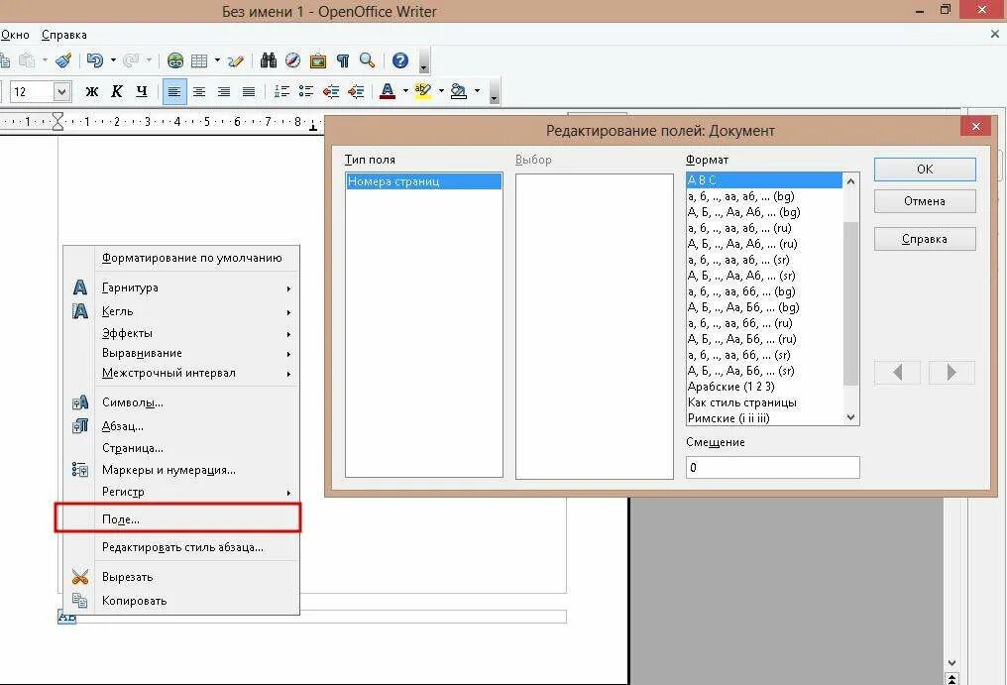This screenshot has height=685, width=1007.
Task: Expand the Table icon dropdown arrow
Action: 217,60
